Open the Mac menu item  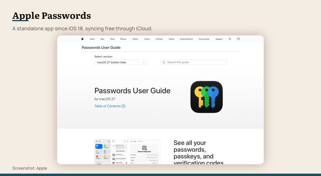(x=102, y=39)
